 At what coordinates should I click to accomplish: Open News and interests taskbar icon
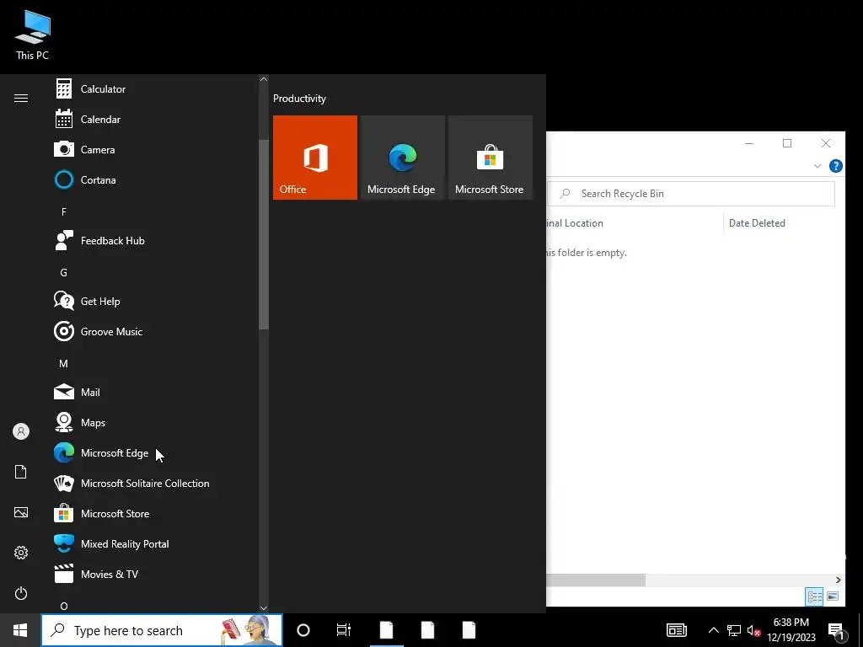click(x=677, y=630)
